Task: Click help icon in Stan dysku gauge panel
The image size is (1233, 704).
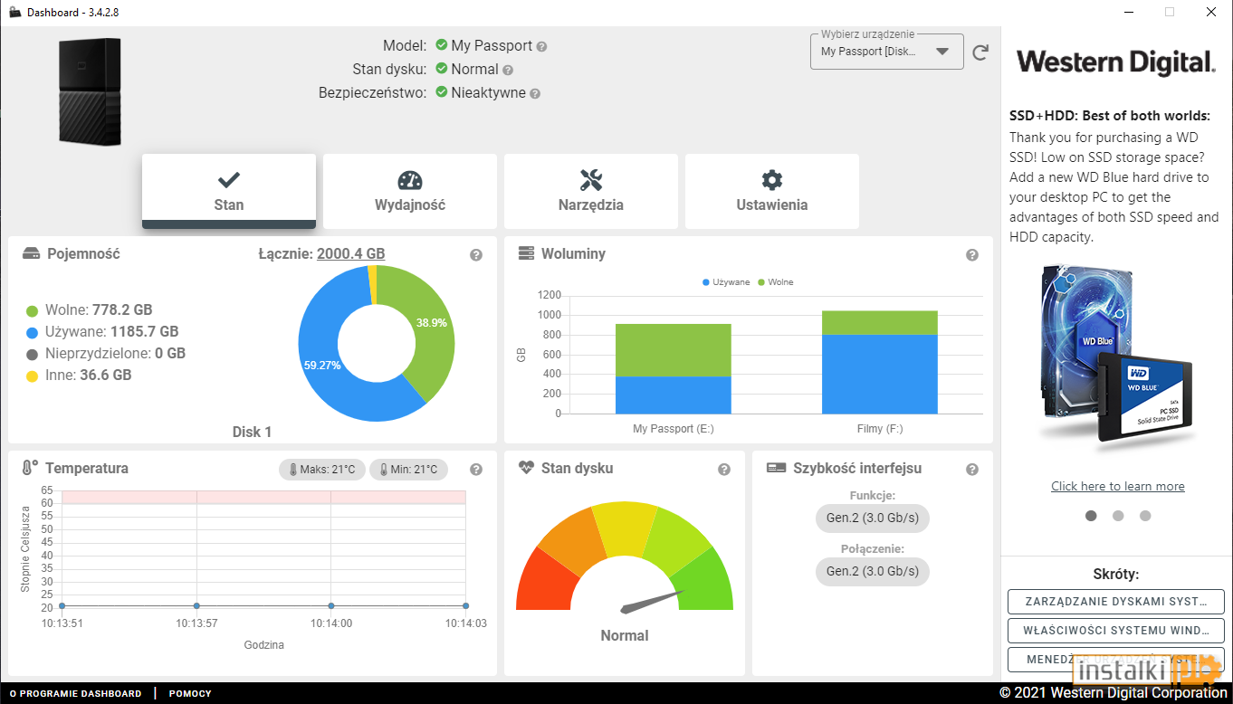Action: pyautogui.click(x=724, y=470)
